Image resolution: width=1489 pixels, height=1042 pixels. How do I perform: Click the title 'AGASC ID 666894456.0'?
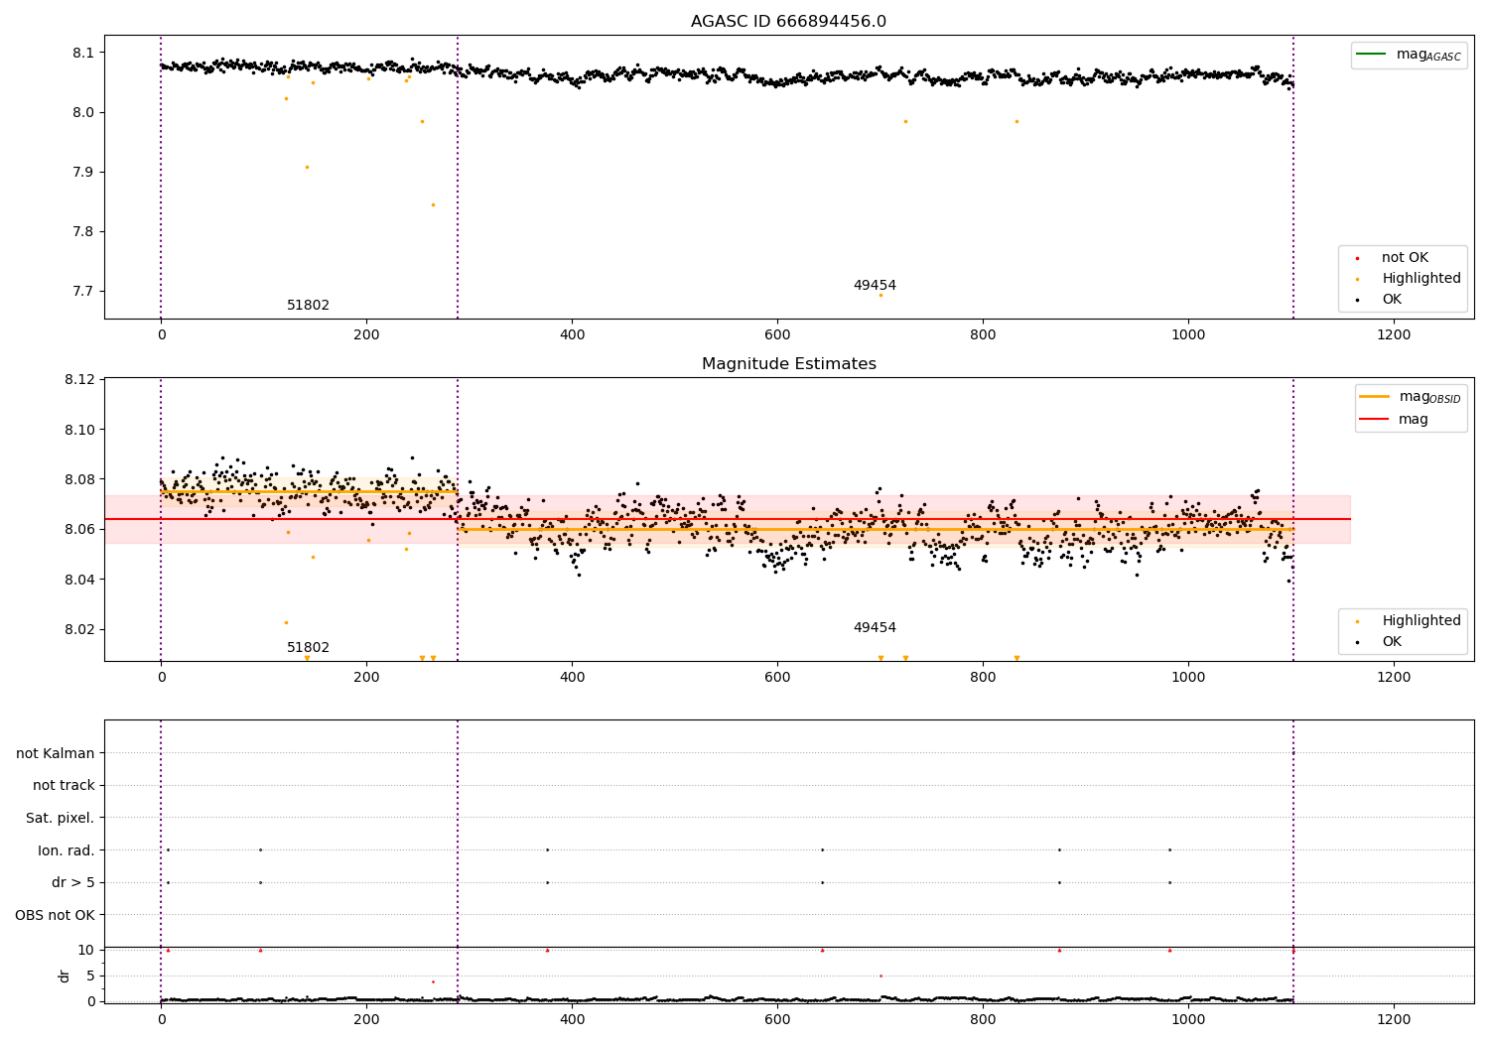pos(788,22)
